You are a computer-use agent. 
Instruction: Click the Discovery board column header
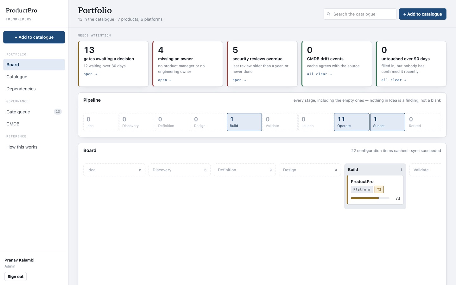click(180, 170)
